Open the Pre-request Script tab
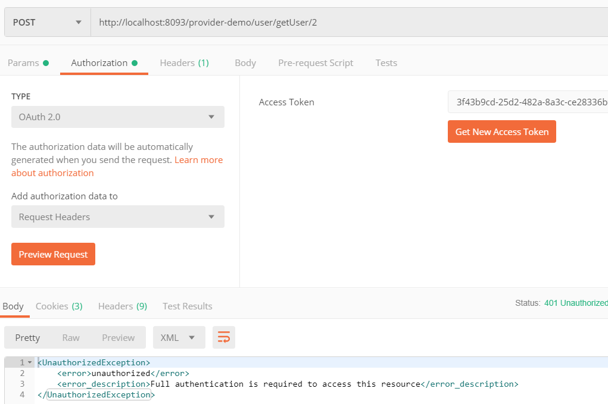This screenshot has height=404, width=608. 316,62
